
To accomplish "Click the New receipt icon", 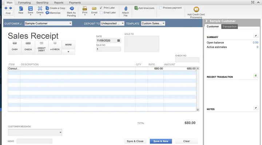I will [x=21, y=8].
